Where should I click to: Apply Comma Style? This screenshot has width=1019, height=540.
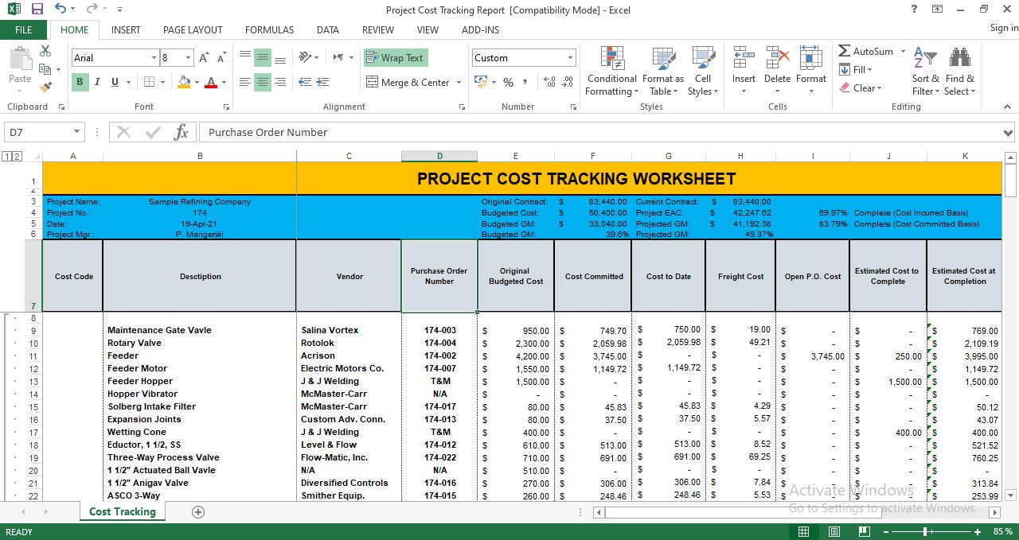[526, 82]
